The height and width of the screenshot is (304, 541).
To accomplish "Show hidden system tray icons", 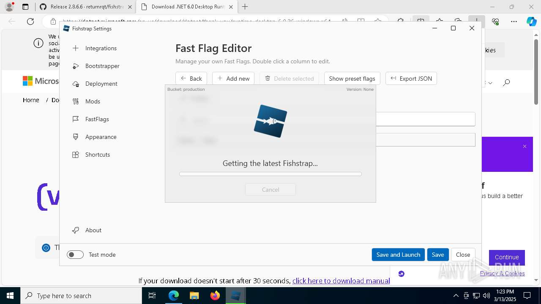I will [x=456, y=296].
